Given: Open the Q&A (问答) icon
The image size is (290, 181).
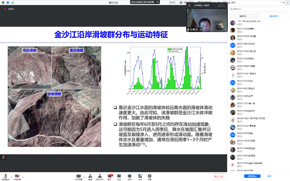Looking at the screenshot, I should 119,176.
